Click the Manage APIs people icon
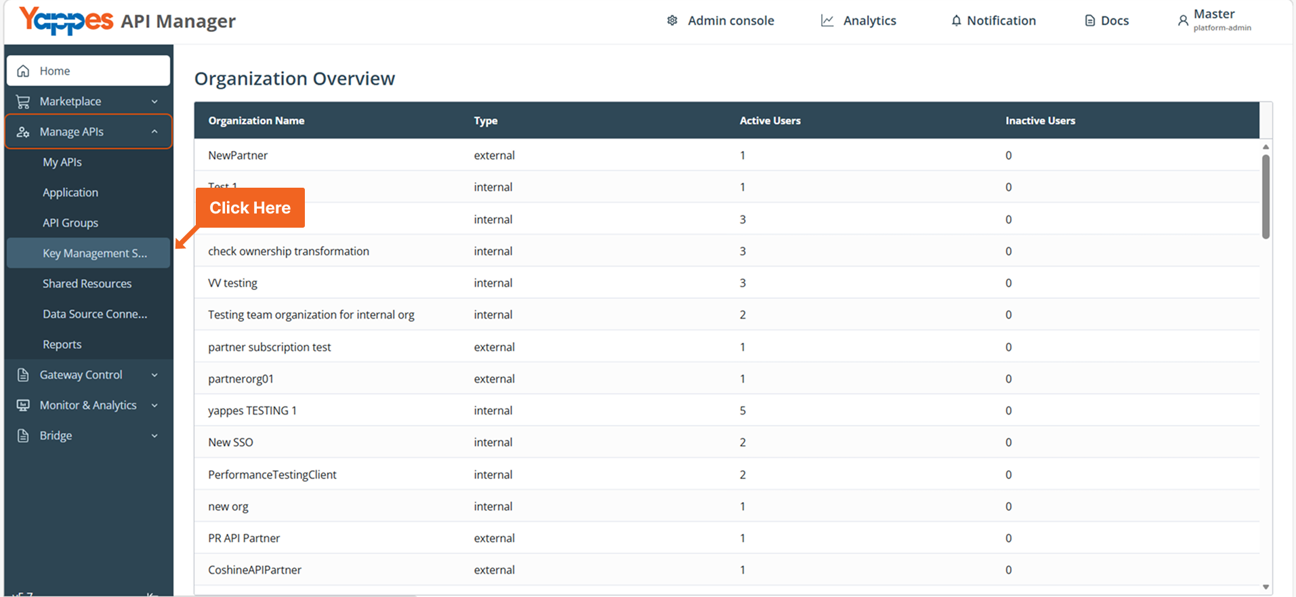The width and height of the screenshot is (1296, 597). (23, 132)
